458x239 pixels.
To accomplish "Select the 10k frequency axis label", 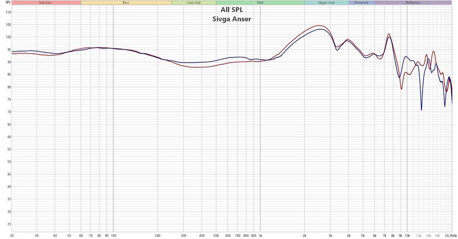I will (x=407, y=235).
